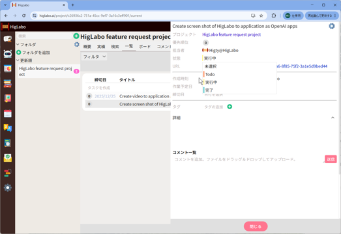
Task: Collapse the 詳細 section chevron
Action: coord(333,118)
